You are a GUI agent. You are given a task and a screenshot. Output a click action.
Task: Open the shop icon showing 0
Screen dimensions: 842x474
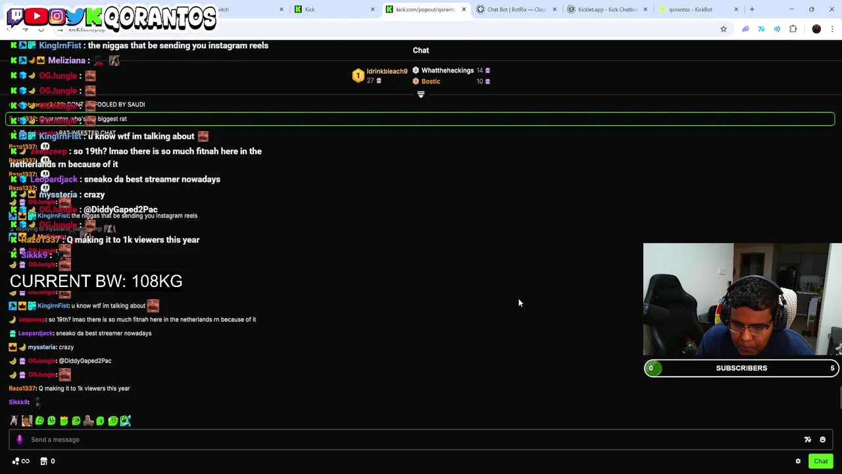[48, 461]
